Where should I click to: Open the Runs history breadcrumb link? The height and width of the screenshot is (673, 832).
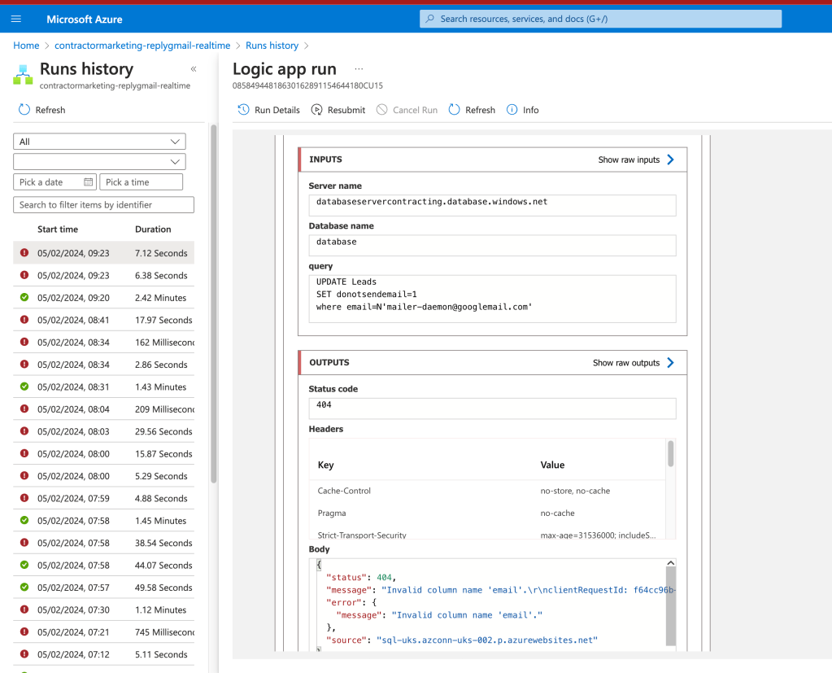click(x=272, y=46)
